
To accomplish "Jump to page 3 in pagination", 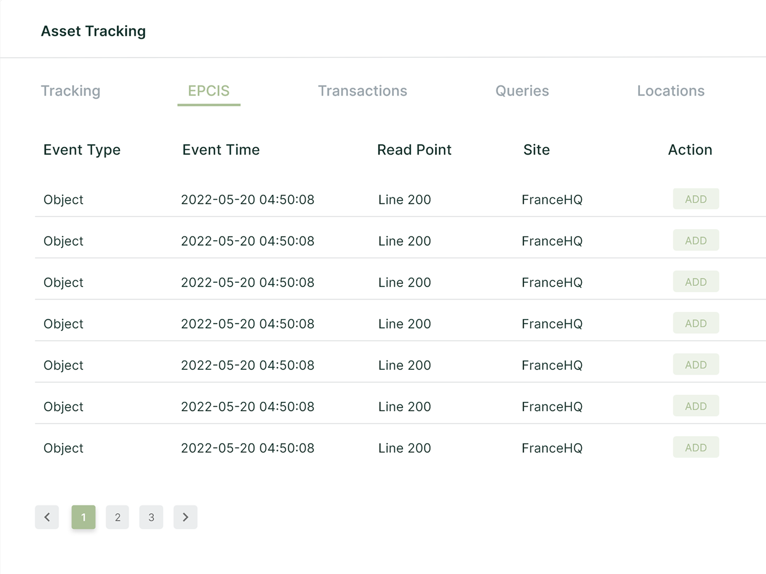I will click(151, 517).
